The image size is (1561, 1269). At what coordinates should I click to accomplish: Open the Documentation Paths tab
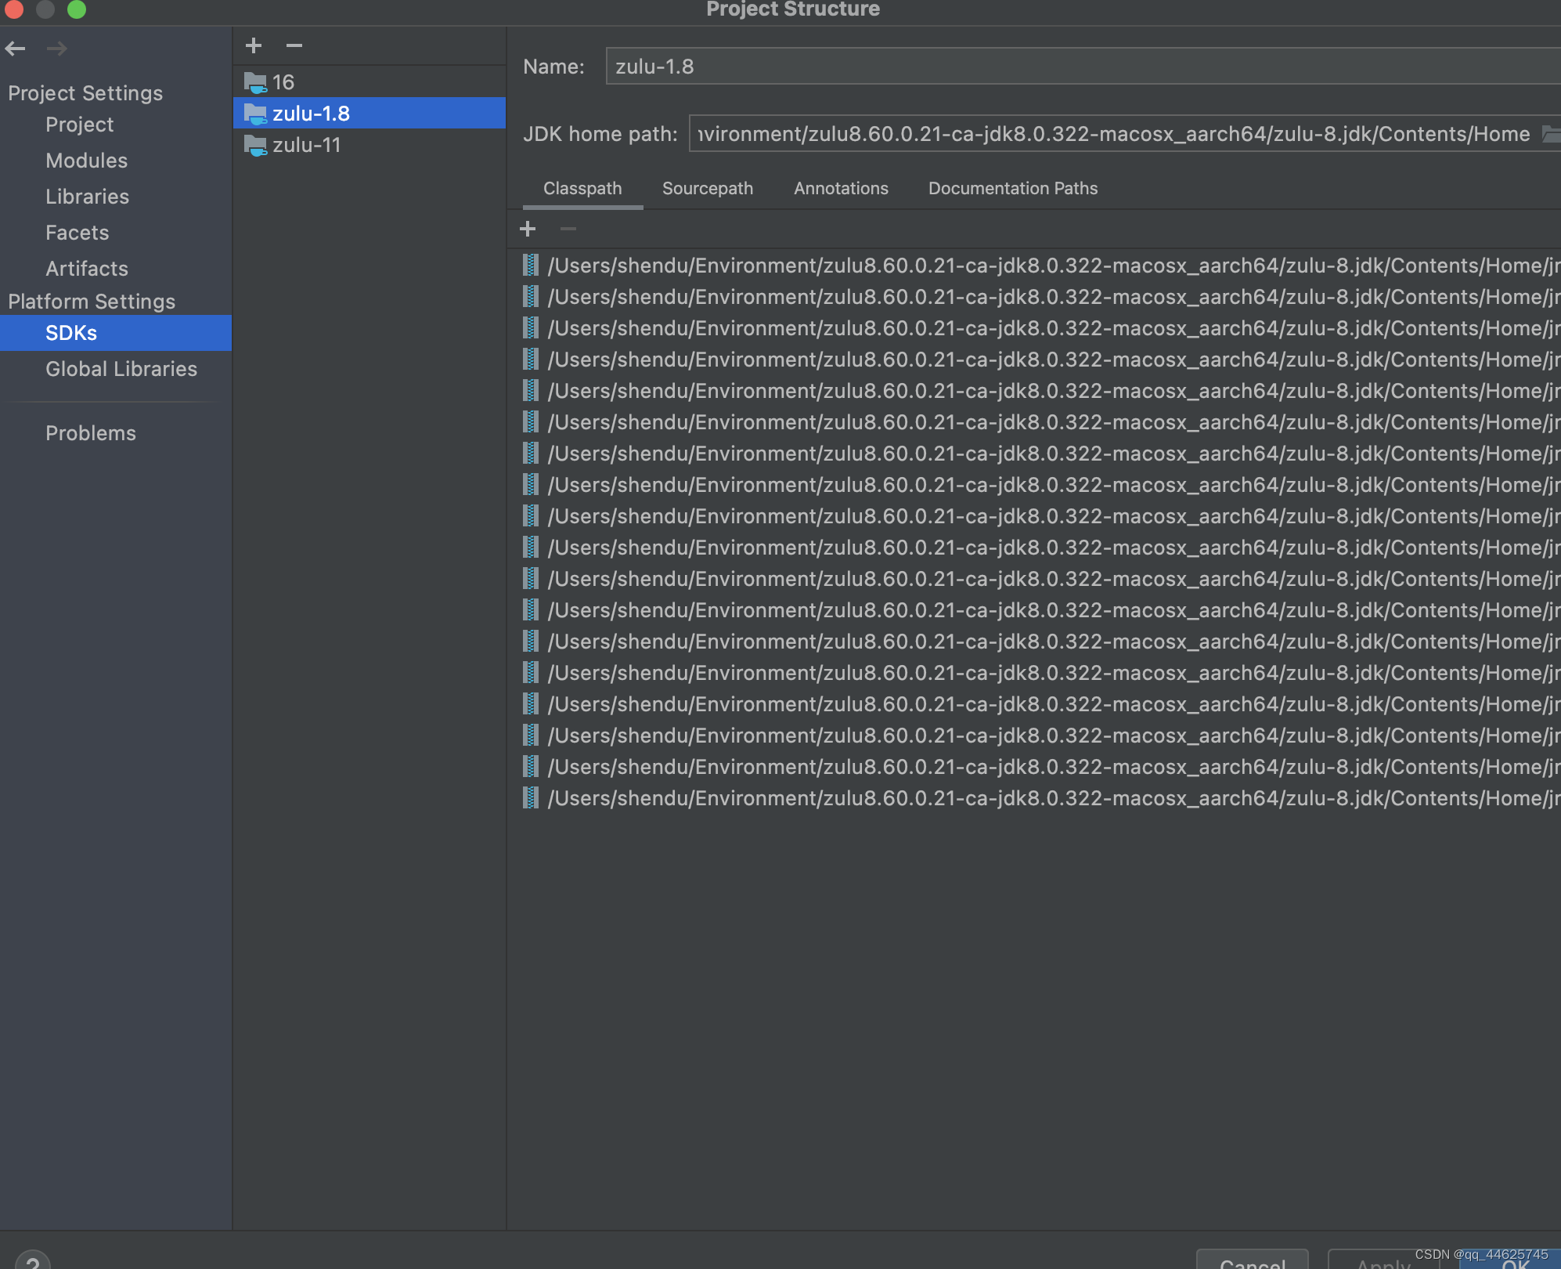tap(1012, 188)
